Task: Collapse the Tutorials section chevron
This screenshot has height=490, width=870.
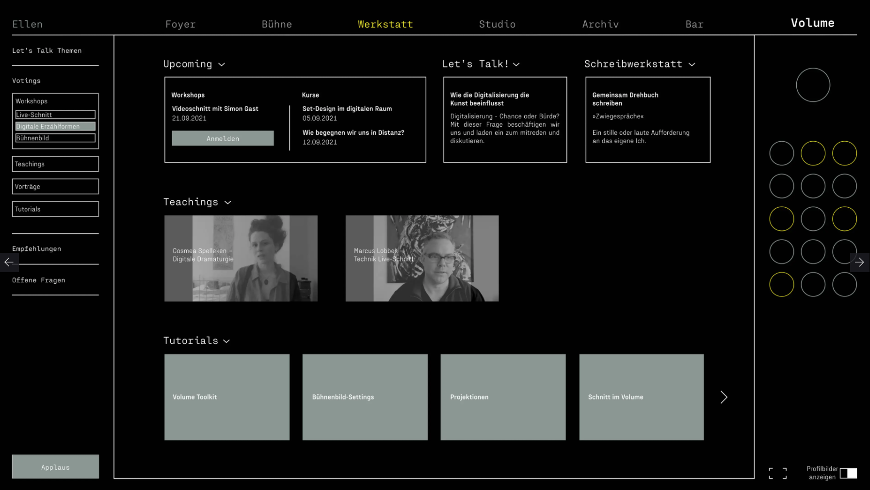Action: point(226,341)
